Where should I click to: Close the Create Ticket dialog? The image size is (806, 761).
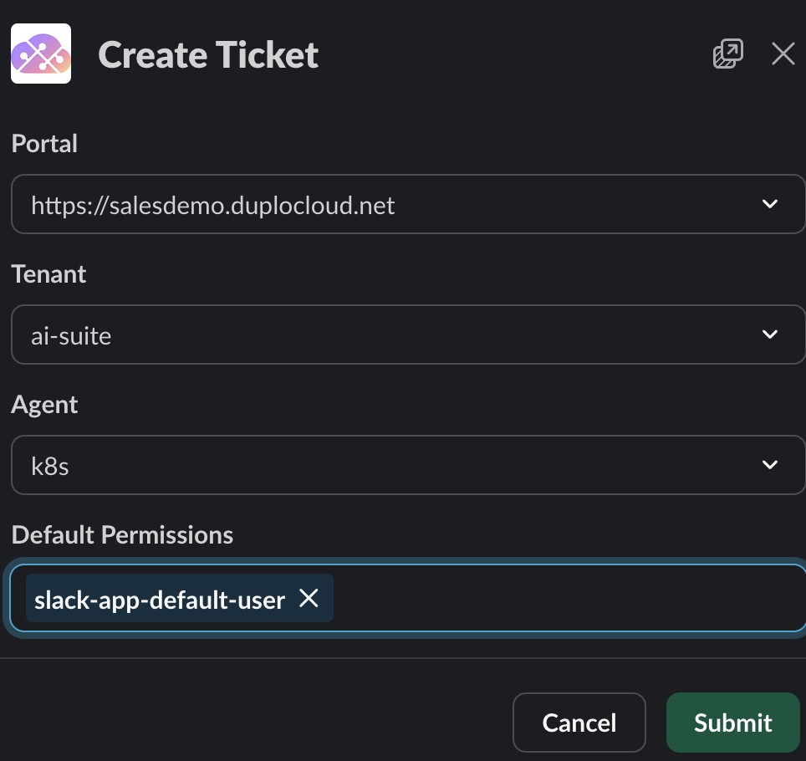coord(783,54)
